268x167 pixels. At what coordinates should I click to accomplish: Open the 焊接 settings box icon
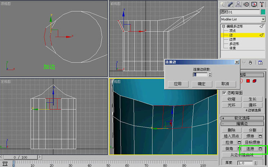[260, 136]
